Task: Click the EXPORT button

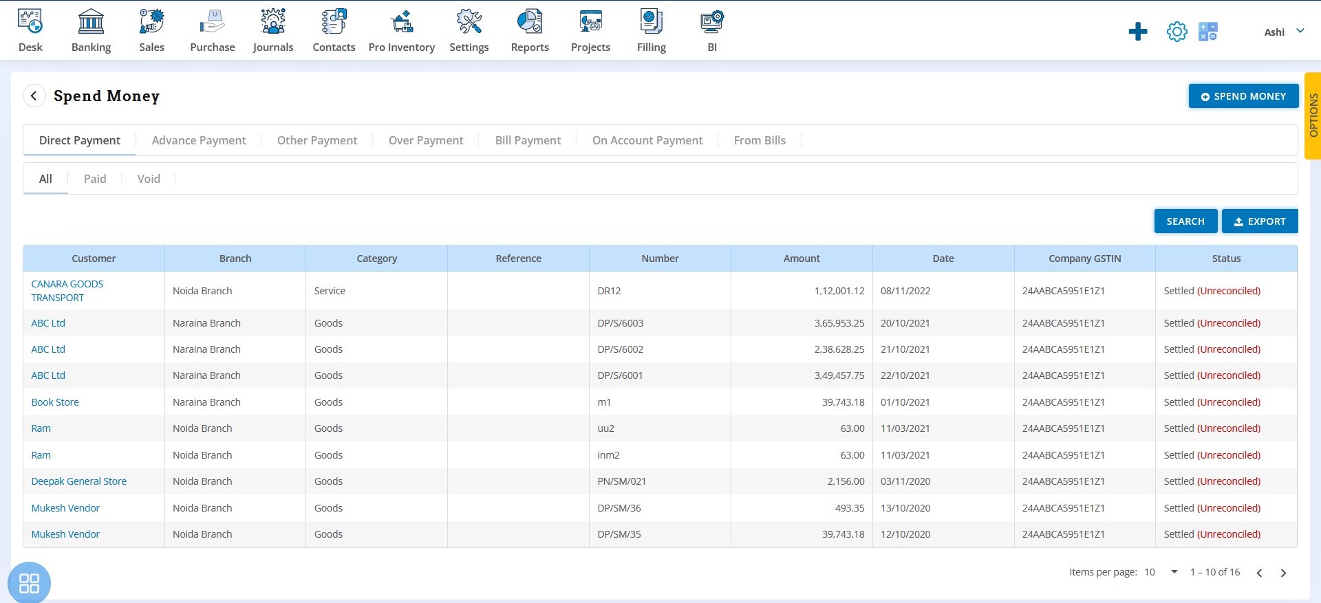Action: 1260,221
